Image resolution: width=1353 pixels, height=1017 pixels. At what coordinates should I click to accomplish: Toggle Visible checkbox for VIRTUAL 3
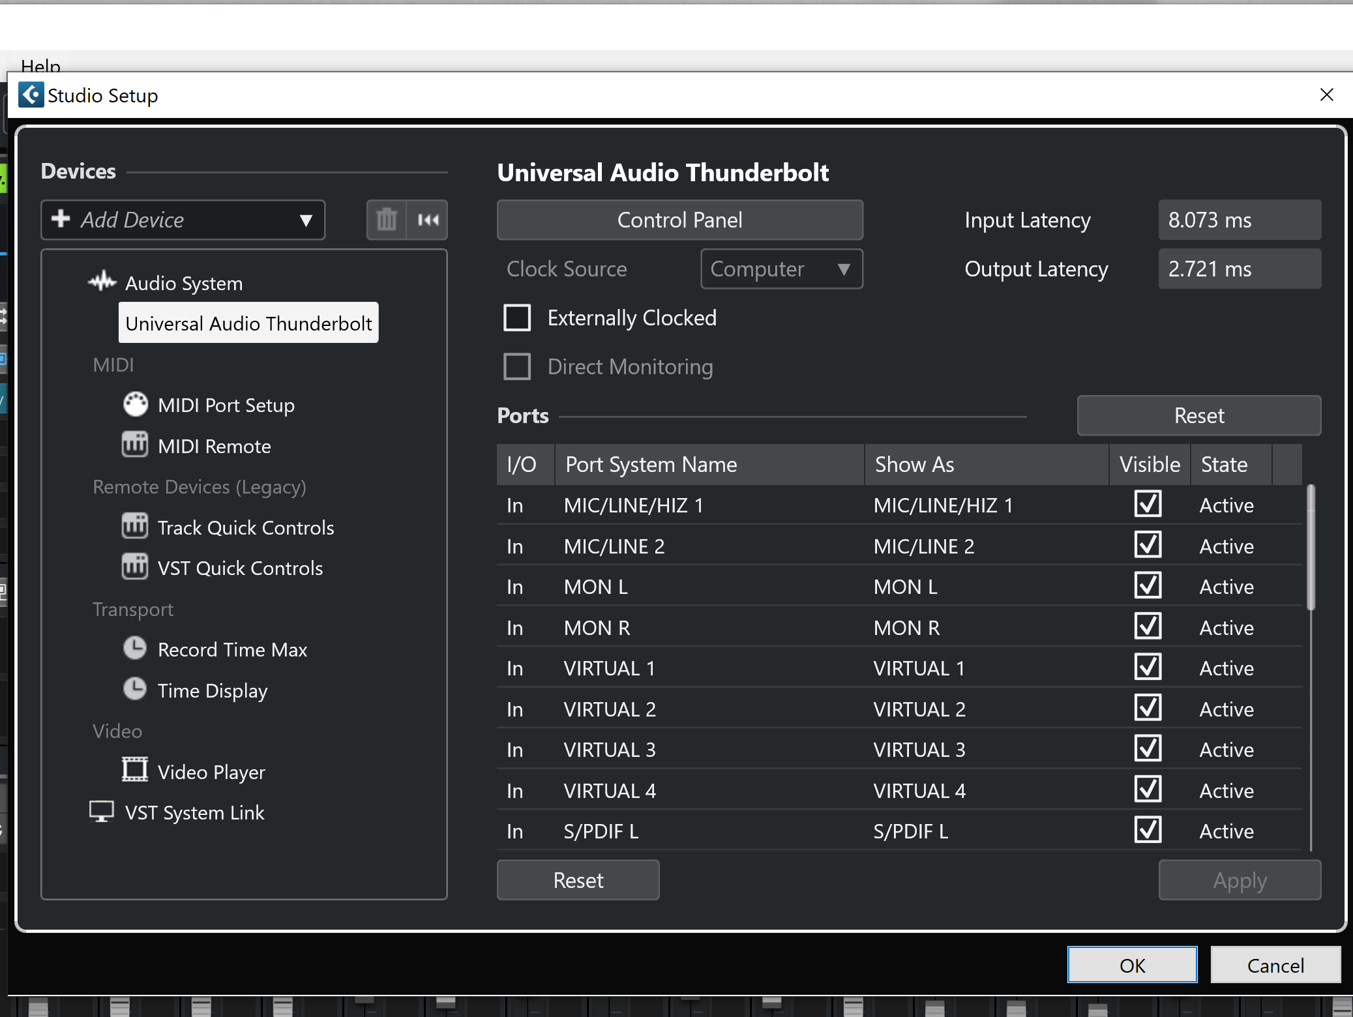pos(1148,748)
